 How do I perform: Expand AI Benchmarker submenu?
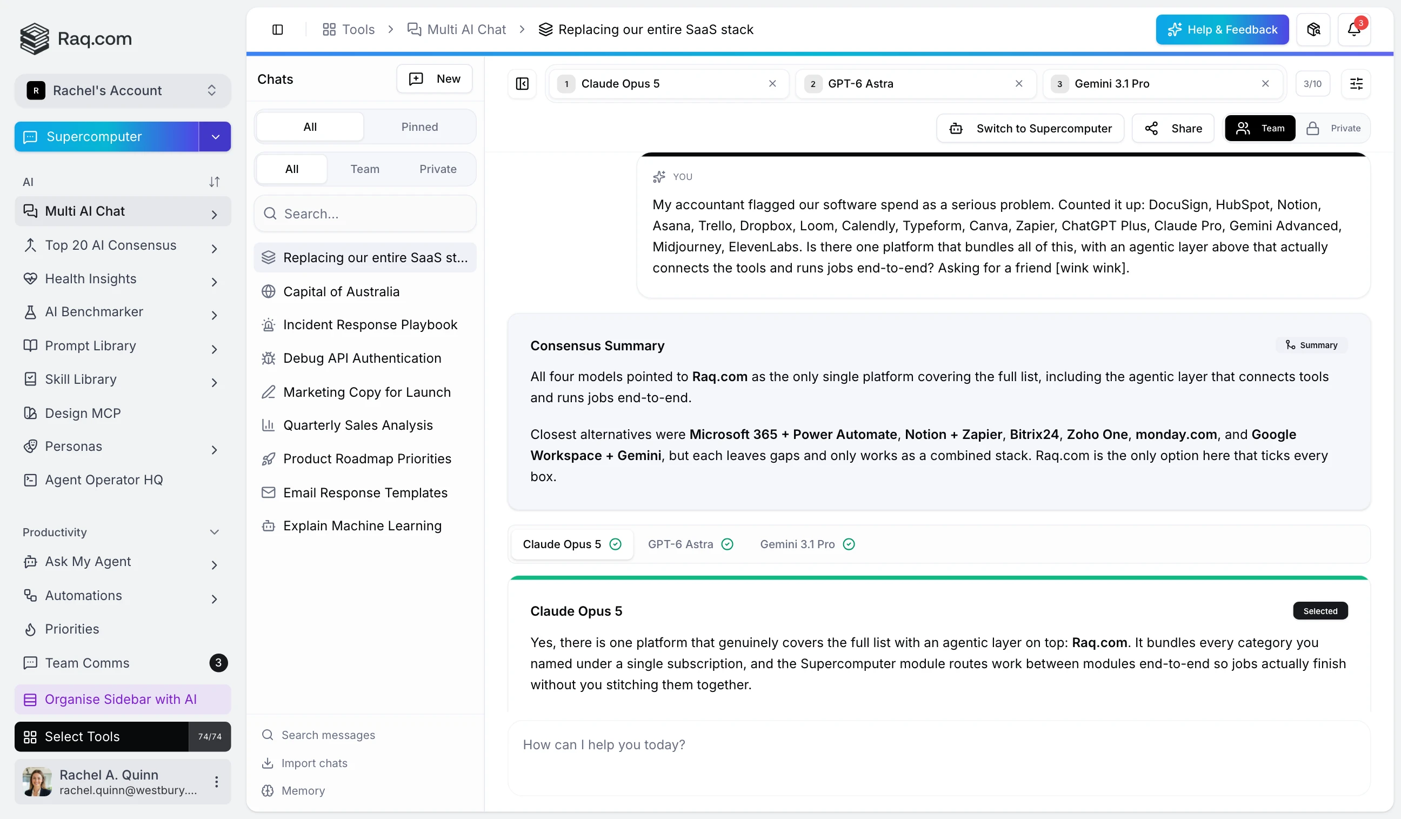[x=214, y=315]
